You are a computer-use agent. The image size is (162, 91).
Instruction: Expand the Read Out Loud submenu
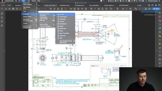[x=30, y=26]
